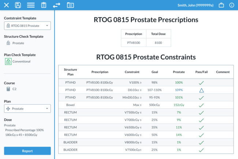Click the Report button

click(x=27, y=151)
